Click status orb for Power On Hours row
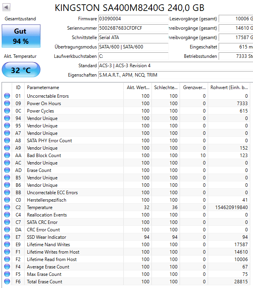 point(7,103)
